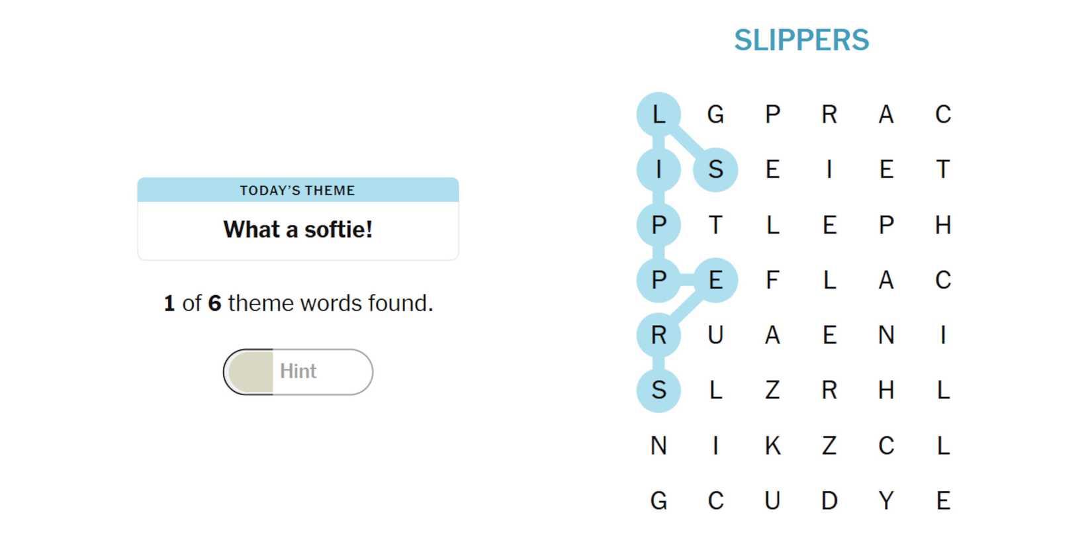Tap the H between R and L
This screenshot has height=546, width=1092.
click(886, 390)
